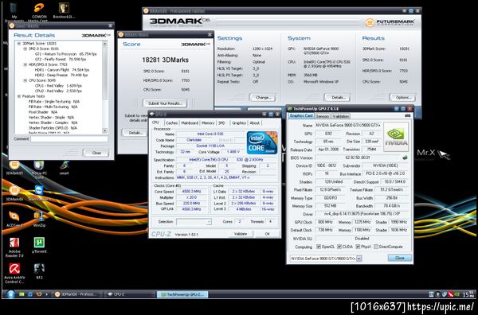Switch to the Memory tab in CPU-Z
This screenshot has width=478, height=315.
tap(208, 123)
